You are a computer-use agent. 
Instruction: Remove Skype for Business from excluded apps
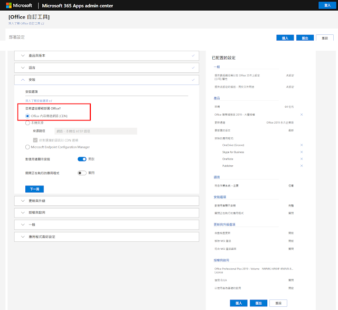302,152
